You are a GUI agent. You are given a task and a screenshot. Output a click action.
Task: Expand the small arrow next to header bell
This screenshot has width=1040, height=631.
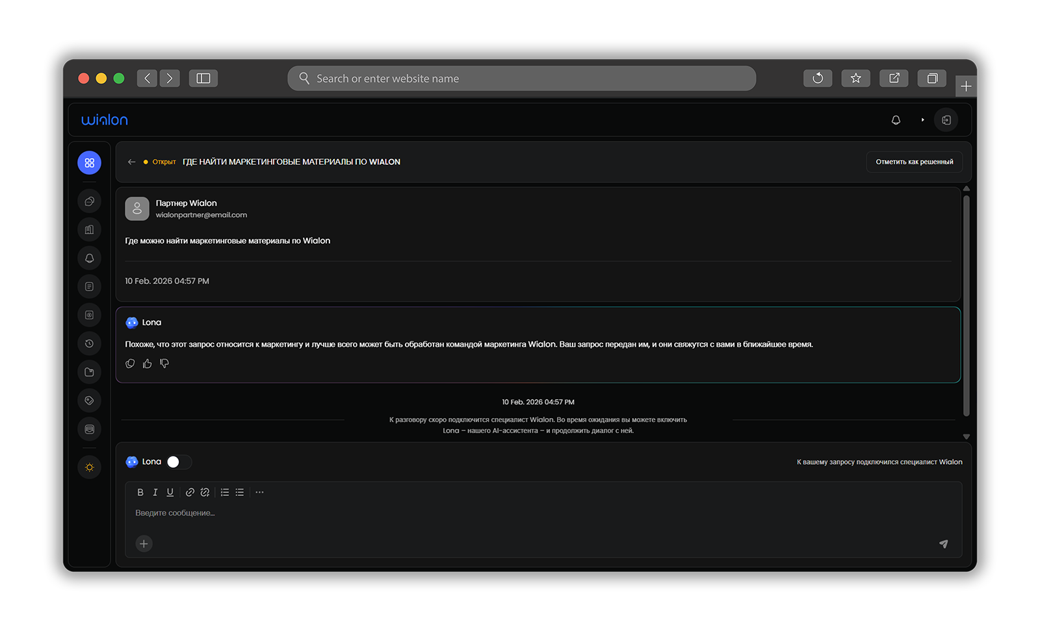coord(922,120)
